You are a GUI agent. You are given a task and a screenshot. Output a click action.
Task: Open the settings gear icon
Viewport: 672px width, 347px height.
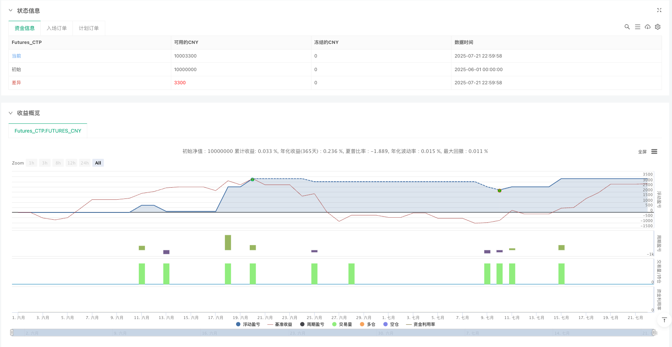[x=658, y=27]
